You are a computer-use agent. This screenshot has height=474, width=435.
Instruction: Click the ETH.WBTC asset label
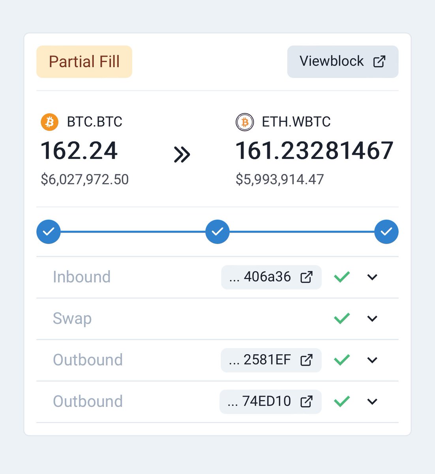pos(296,122)
